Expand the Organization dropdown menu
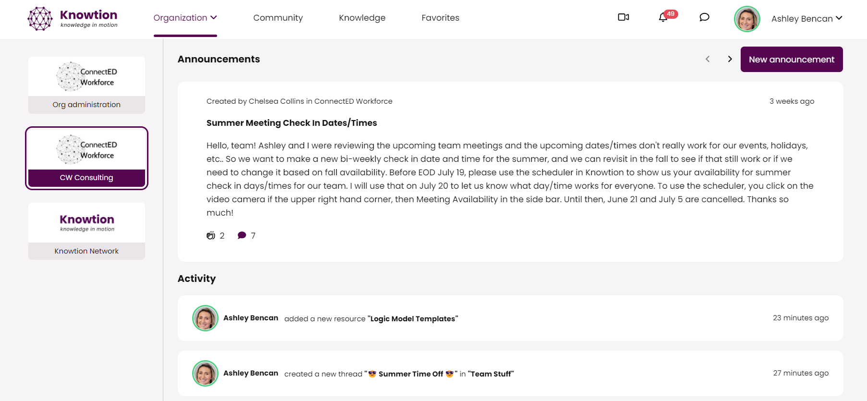Screen dimensions: 867x401 click(x=185, y=18)
